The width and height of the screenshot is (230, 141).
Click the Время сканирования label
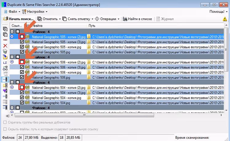(192, 138)
